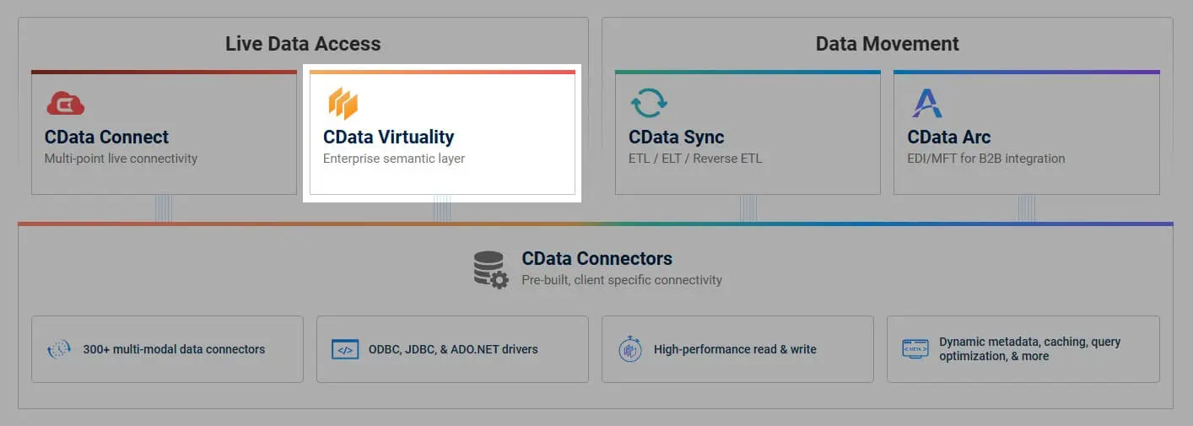Click the dynamic metadata monitor icon

(x=915, y=349)
